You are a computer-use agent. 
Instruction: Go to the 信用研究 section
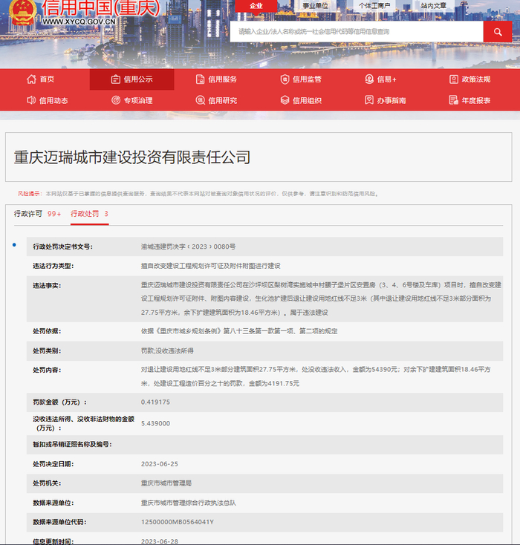(x=223, y=100)
